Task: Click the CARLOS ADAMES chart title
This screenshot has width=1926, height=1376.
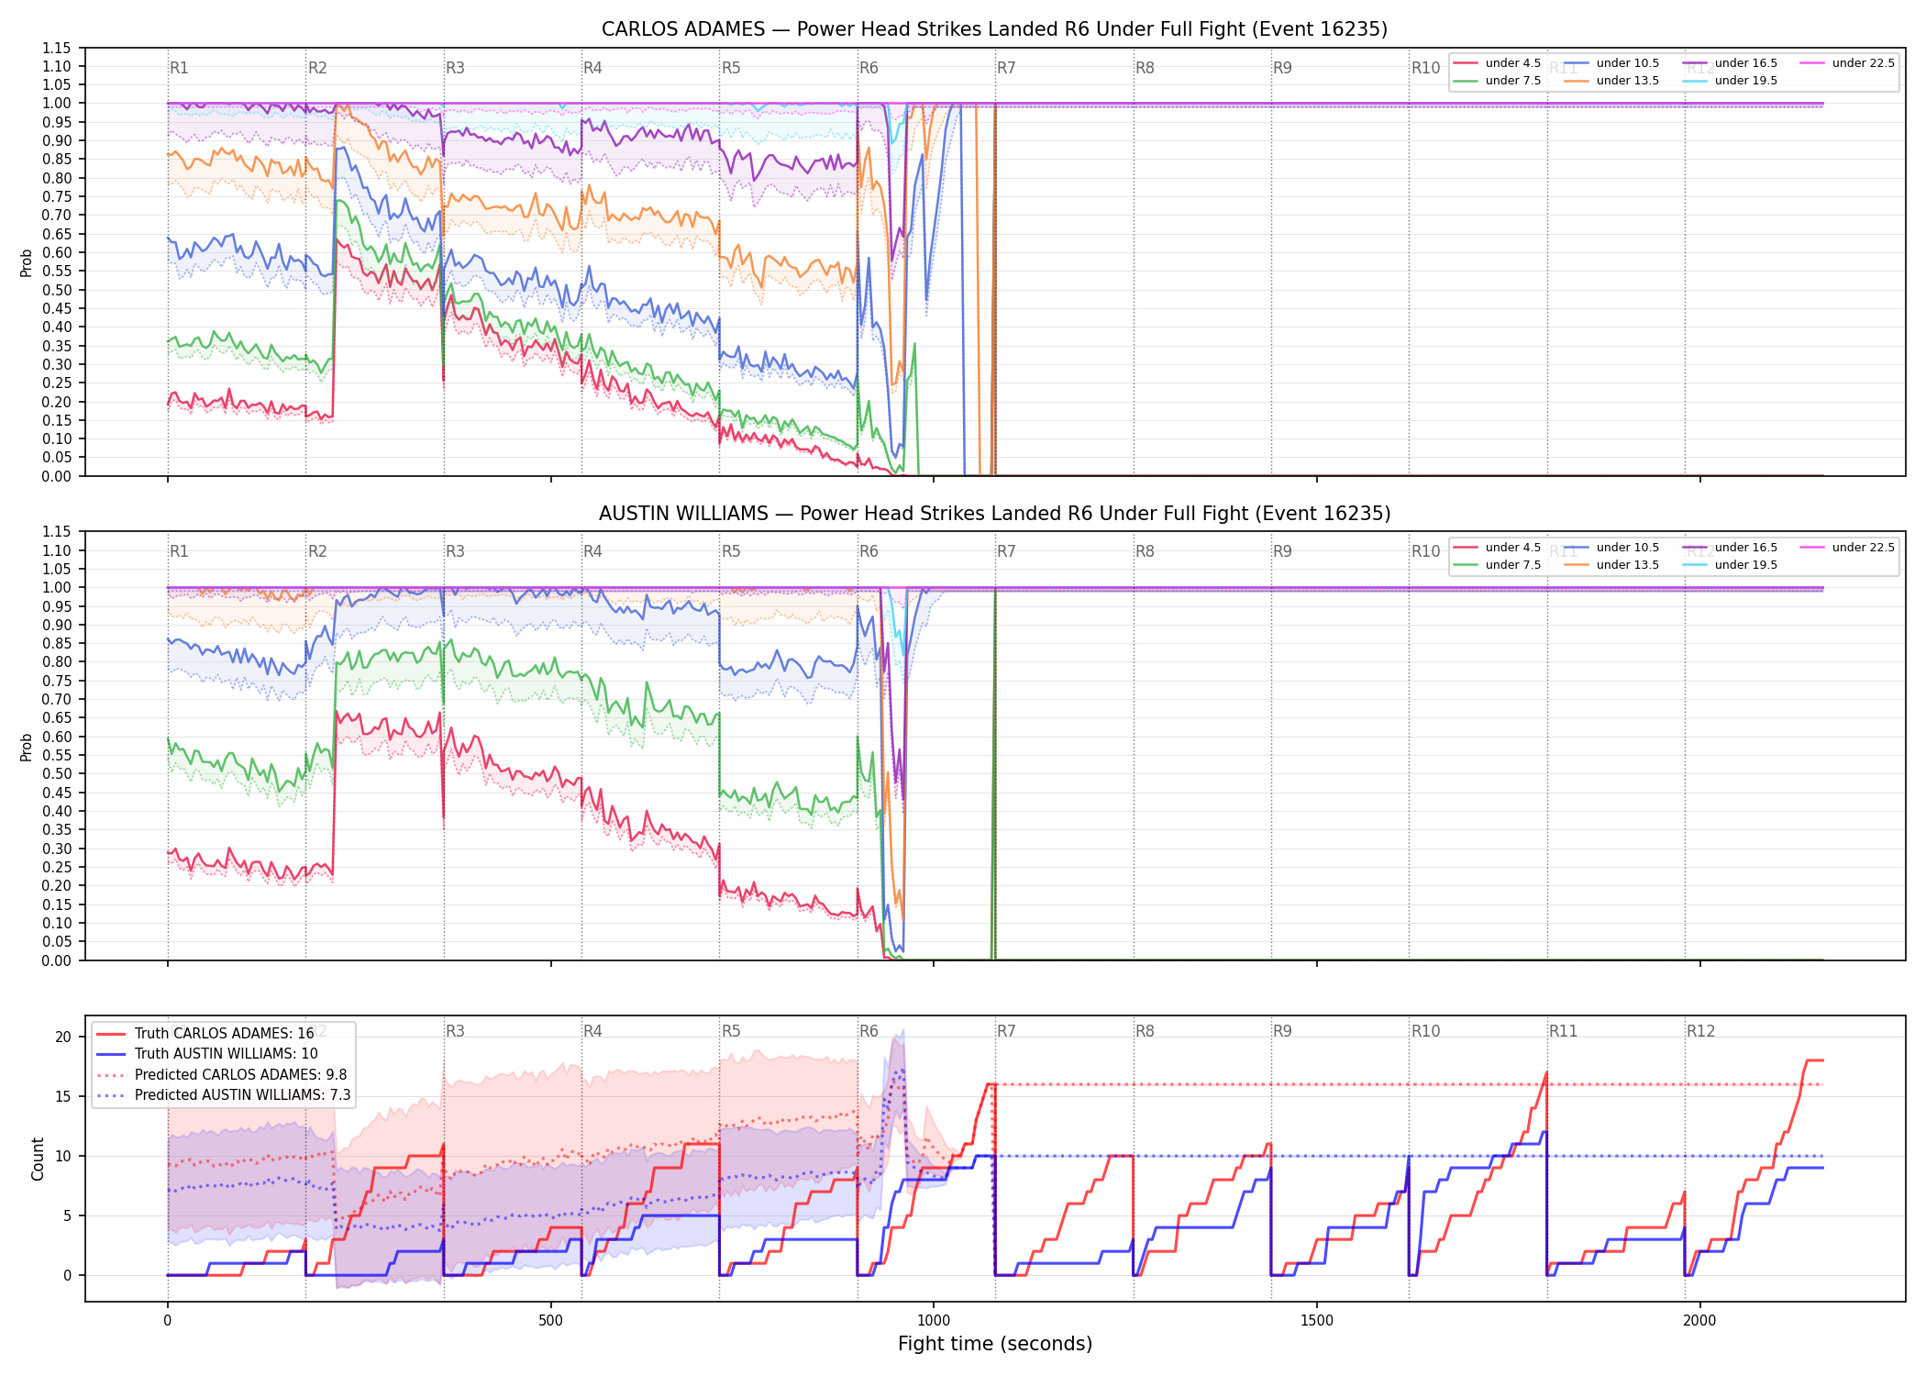Action: click(994, 29)
